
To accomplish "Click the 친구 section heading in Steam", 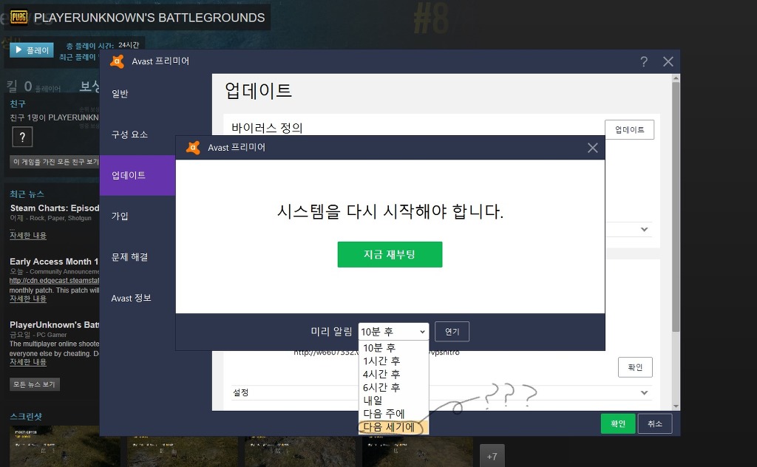I will click(18, 103).
